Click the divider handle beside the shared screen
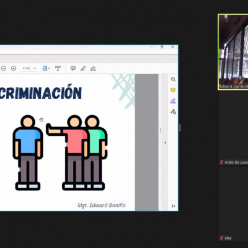This screenshot has height=248, width=248. pos(180,128)
